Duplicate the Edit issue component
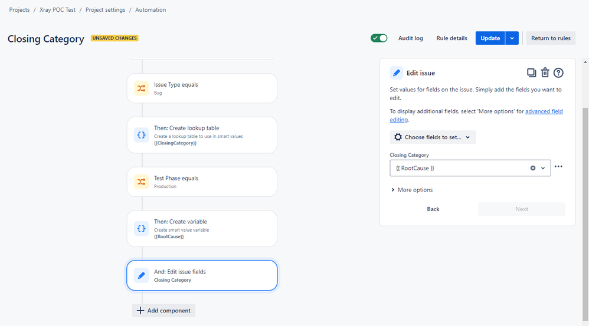Viewport: 589px width, 326px height. click(x=531, y=73)
